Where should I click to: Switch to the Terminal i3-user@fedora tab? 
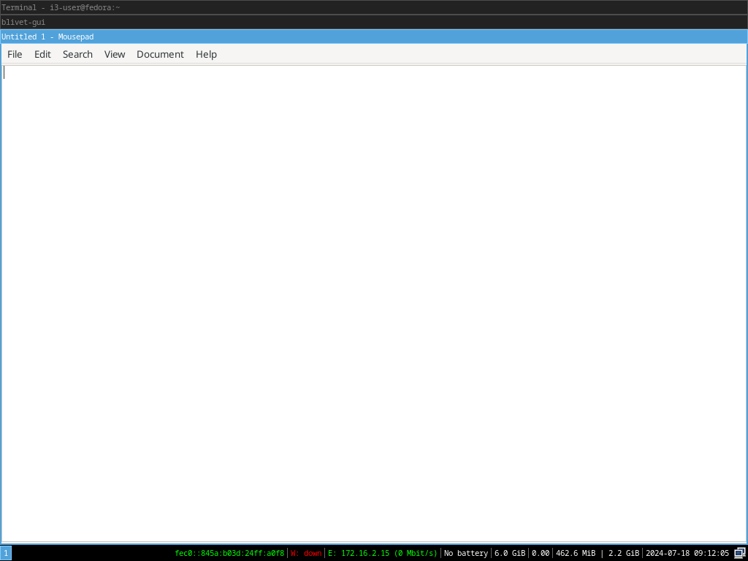tap(374, 7)
